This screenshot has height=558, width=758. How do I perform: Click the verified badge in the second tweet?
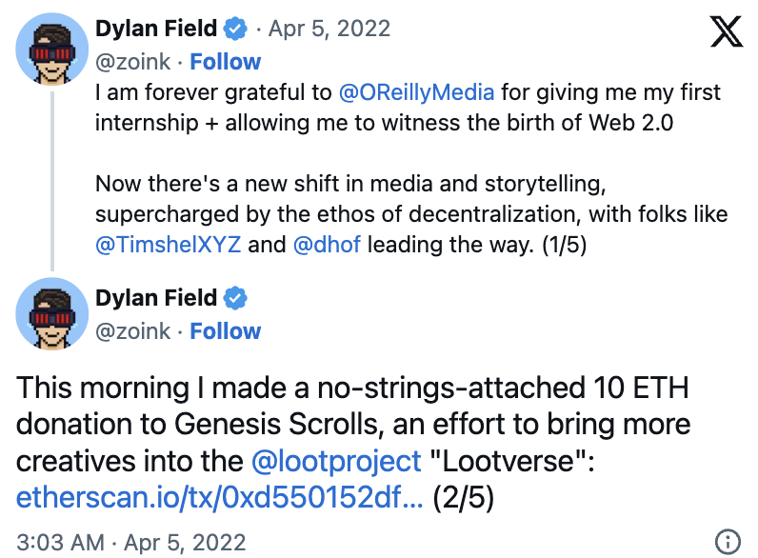click(x=236, y=298)
